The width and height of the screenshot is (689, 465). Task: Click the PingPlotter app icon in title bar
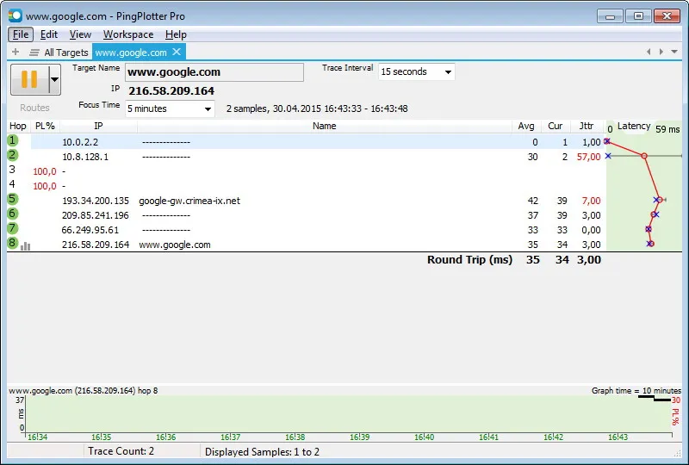[15, 15]
